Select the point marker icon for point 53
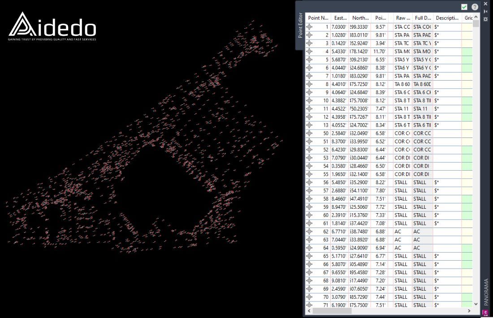493x318 pixels. tap(309, 158)
